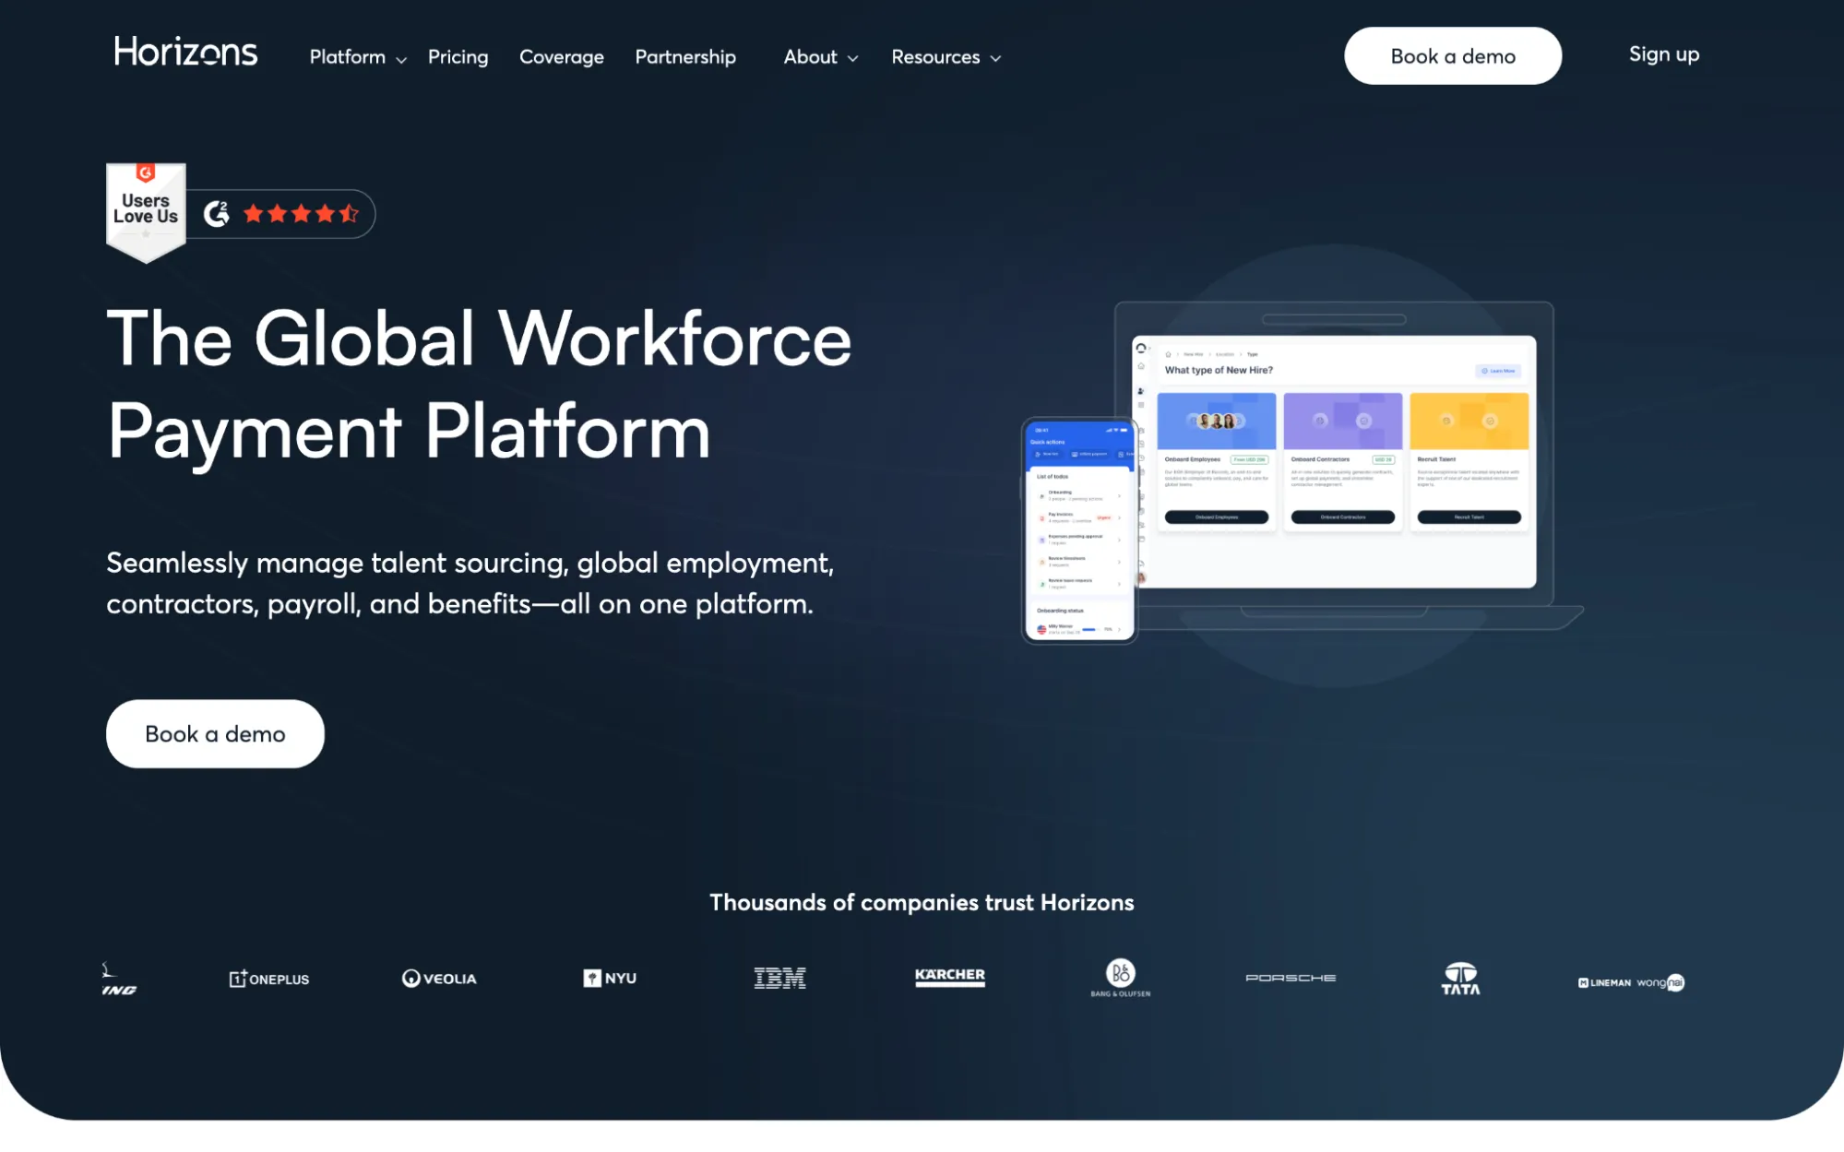Click the Kärcher company logo
Screen dimensions: 1844x1152
coord(949,976)
